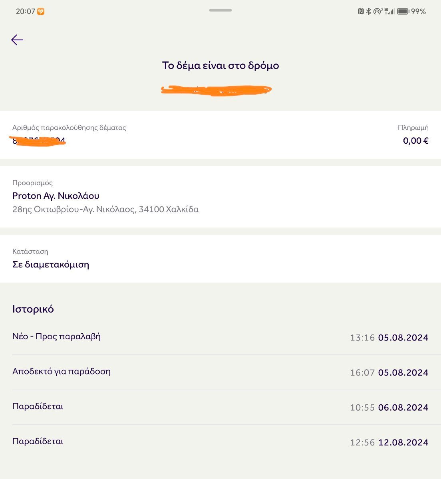Tap the battery icon

(x=403, y=12)
